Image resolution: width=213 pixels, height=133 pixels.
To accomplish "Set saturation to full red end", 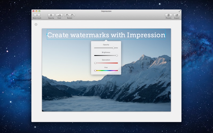I will point(117,63).
